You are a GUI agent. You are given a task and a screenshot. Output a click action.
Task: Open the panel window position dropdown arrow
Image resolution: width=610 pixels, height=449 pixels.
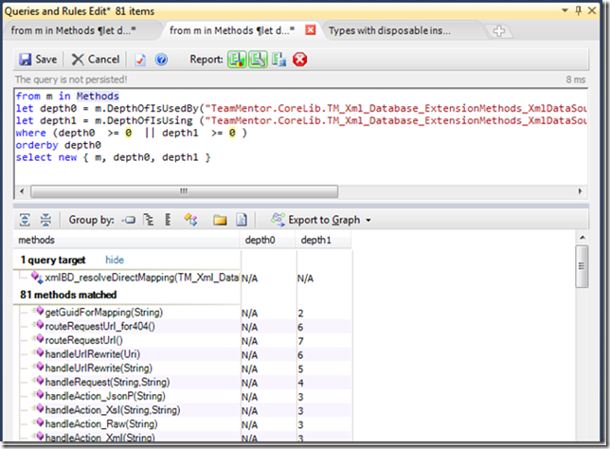point(566,9)
